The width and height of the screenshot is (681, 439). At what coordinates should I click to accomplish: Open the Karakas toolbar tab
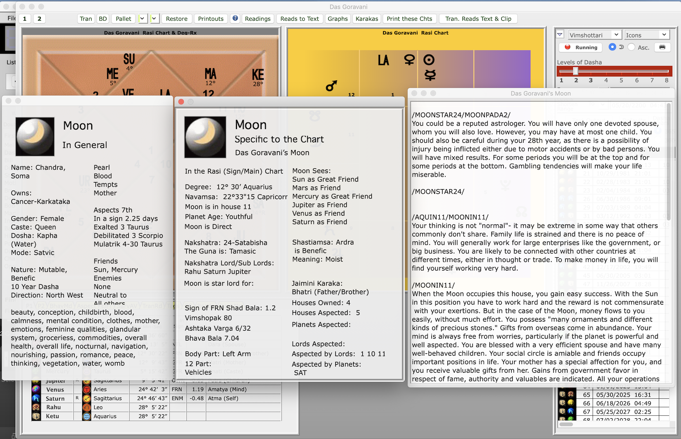coord(367,19)
